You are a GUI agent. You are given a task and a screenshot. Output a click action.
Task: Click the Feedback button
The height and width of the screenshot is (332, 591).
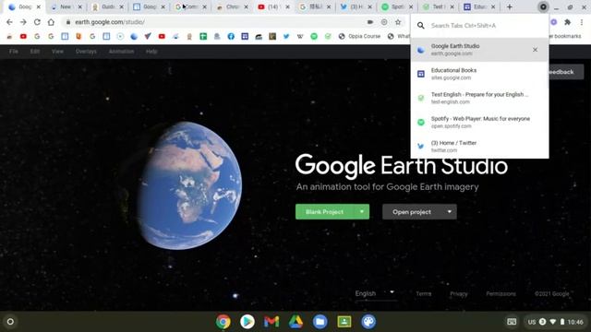(x=565, y=72)
